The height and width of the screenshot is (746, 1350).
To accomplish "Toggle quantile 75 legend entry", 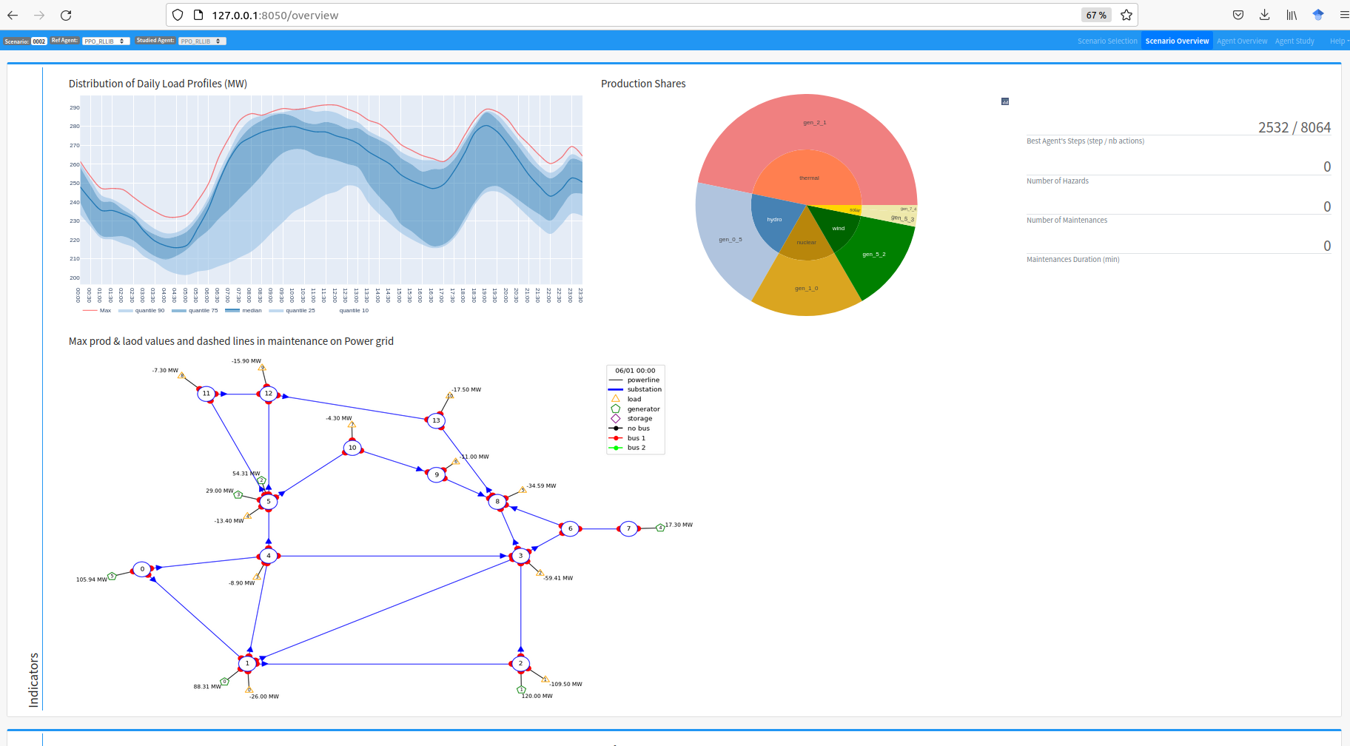I will click(x=195, y=311).
